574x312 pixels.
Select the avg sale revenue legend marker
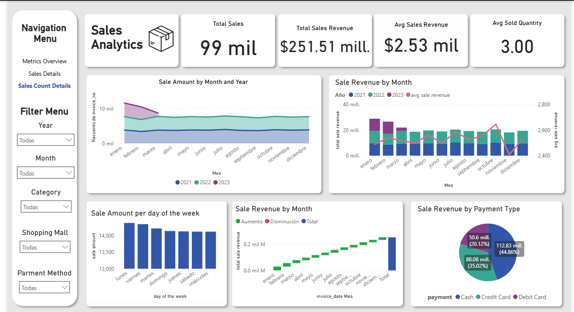point(408,95)
